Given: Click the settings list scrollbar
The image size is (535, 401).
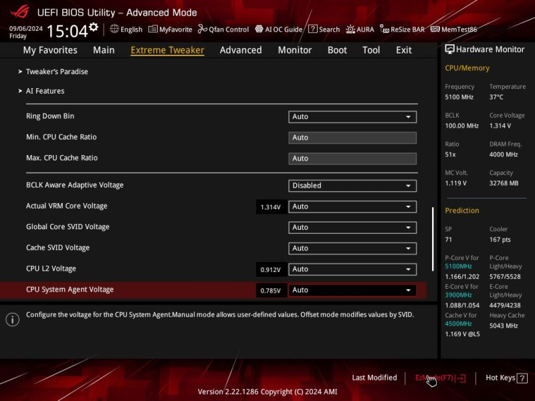Looking at the screenshot, I should point(433,239).
